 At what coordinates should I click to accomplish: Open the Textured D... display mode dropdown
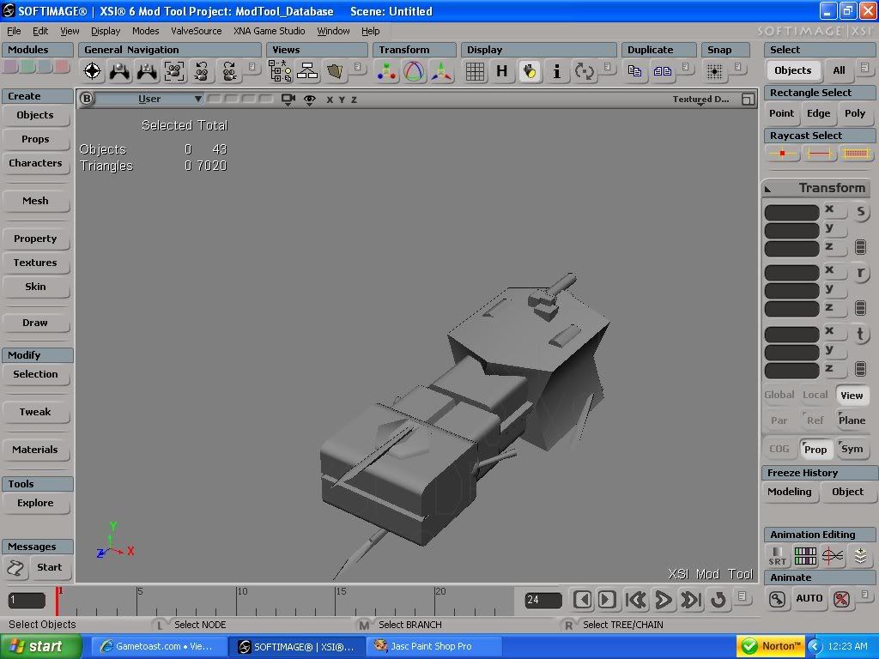pos(700,100)
